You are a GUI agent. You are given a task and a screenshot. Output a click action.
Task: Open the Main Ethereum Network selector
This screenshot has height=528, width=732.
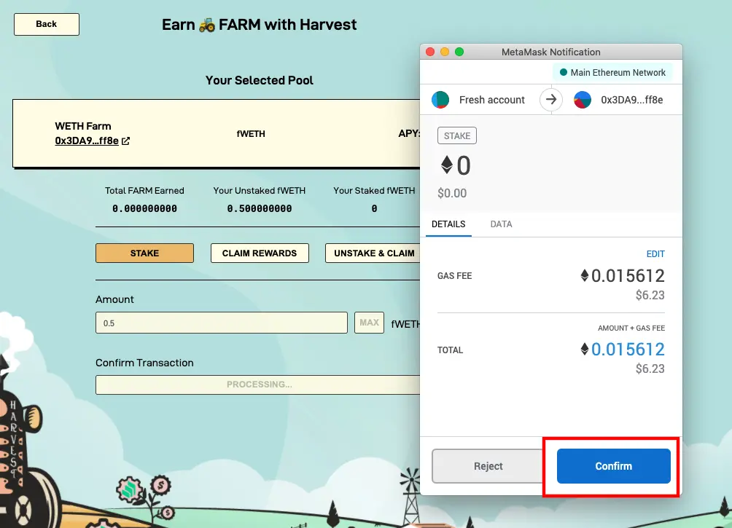point(612,73)
